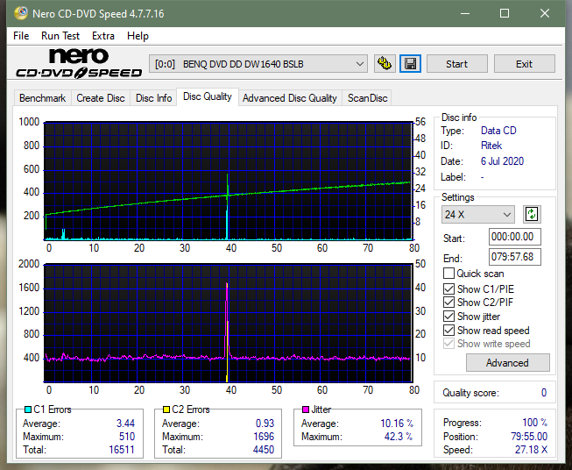This screenshot has width=572, height=470.
Task: Click C1 Errors Maximum value 510
Action: point(127,437)
